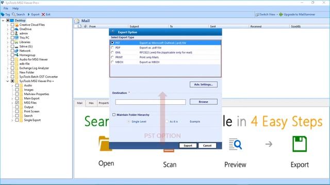Select the PRINT export radio button
Screen dimensions: 330x185
click(x=112, y=57)
